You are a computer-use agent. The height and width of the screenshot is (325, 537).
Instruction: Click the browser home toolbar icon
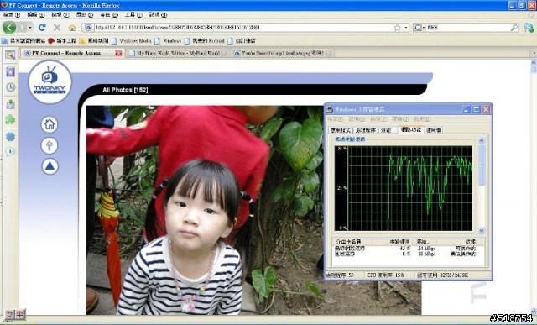[72, 28]
